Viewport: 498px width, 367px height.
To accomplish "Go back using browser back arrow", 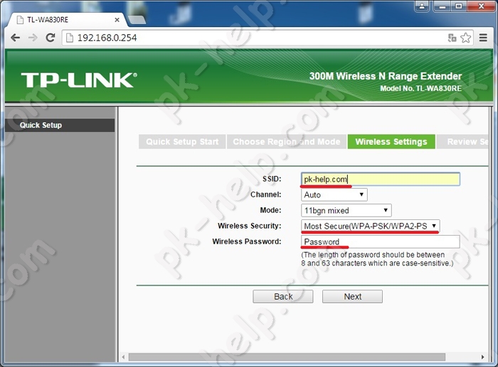I will (15, 38).
